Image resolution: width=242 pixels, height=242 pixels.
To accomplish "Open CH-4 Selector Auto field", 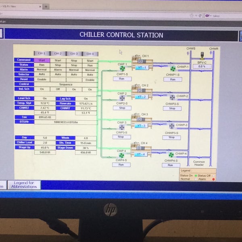I will pyautogui.click(x=90, y=75).
